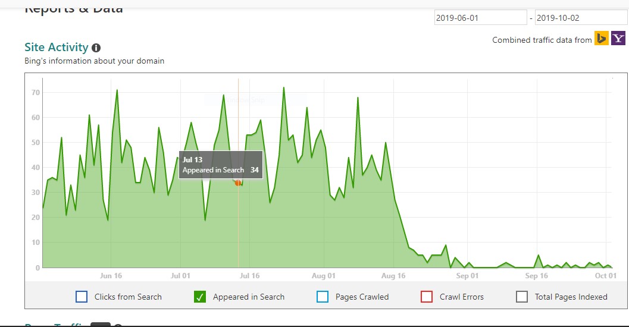Enable the Total Pages Indexed checkbox
This screenshot has width=629, height=327.
pos(521,297)
